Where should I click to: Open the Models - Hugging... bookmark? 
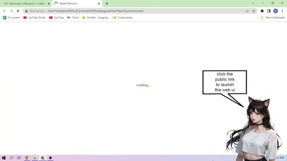(x=96, y=17)
